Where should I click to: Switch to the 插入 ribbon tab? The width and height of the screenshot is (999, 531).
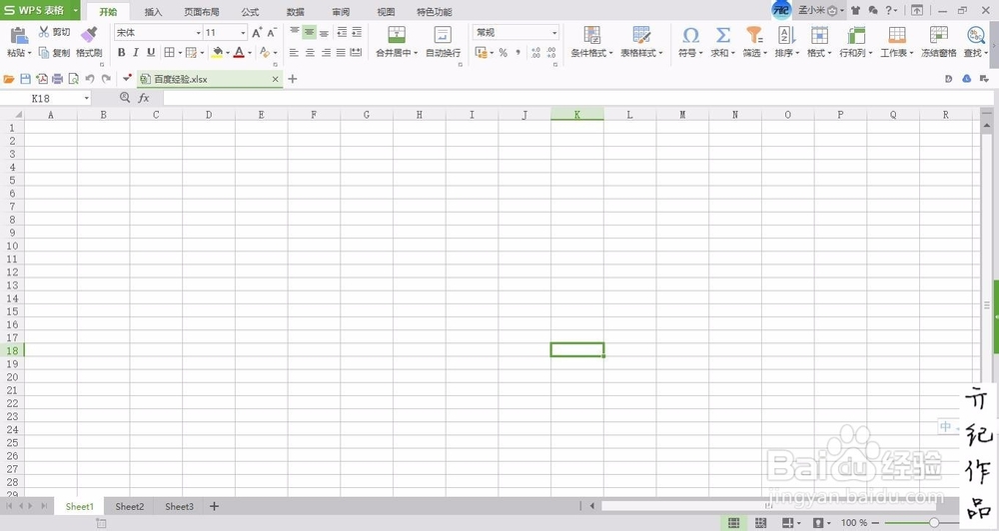coord(153,11)
